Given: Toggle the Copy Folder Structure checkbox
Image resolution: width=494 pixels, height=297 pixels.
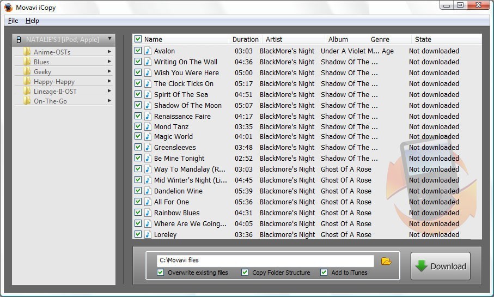Looking at the screenshot, I should tap(245, 272).
